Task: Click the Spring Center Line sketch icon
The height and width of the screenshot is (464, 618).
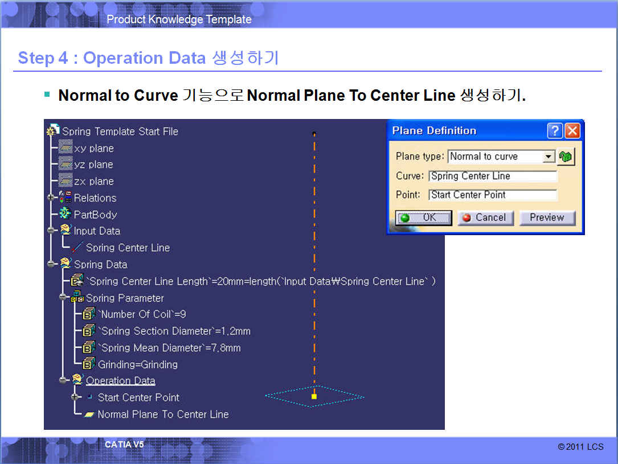Action: [x=77, y=248]
